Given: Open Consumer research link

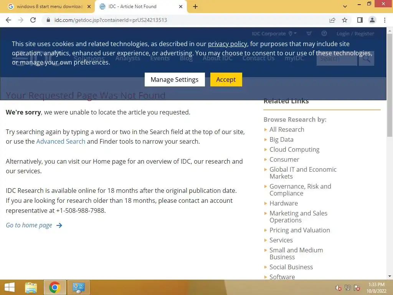Looking at the screenshot, I should (x=284, y=159).
